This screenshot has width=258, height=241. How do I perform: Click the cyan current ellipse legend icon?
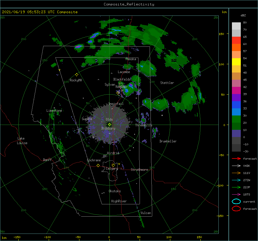[236, 201]
